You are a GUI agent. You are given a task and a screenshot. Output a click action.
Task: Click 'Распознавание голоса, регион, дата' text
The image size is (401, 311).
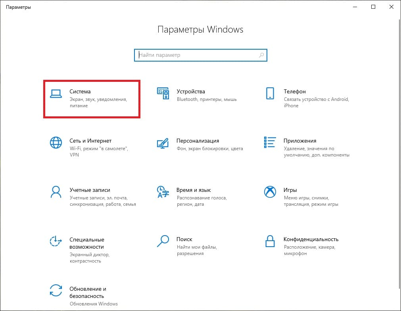(x=201, y=201)
